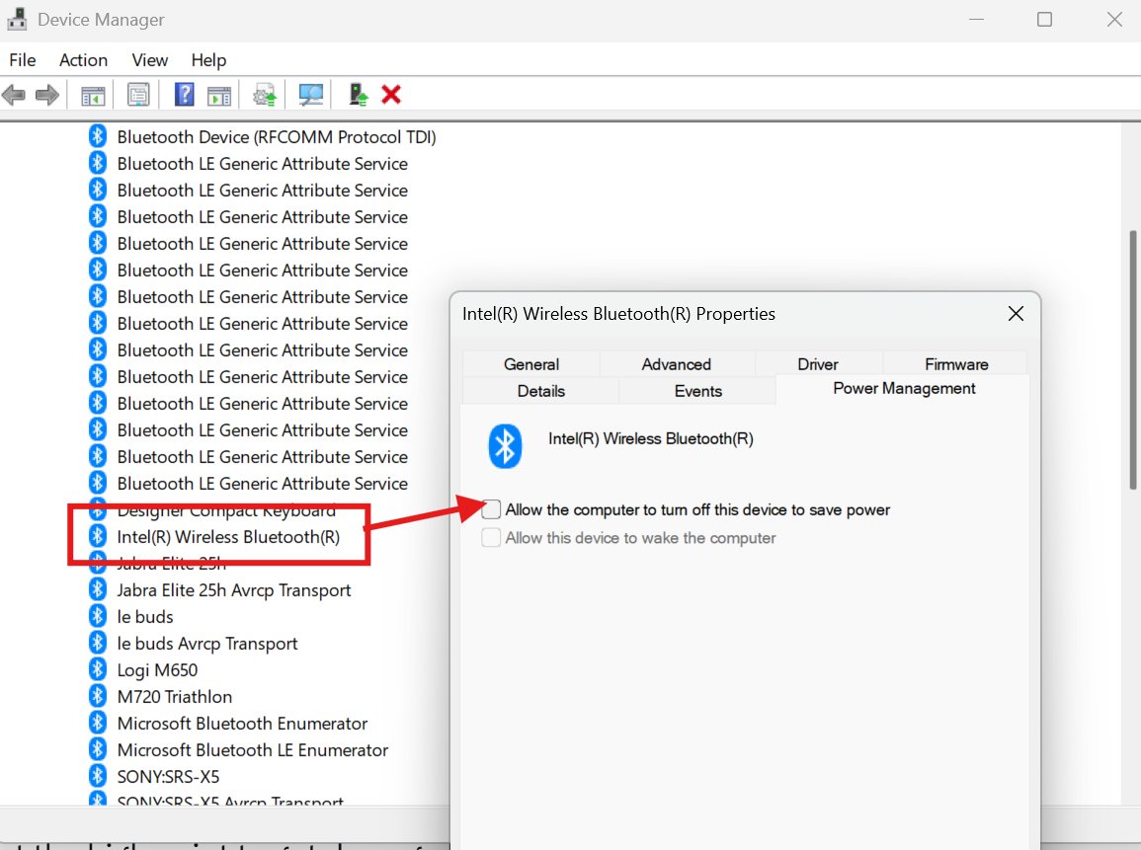This screenshot has width=1141, height=850.
Task: Click the Bluetooth icon beside SONY:SRS-X5
Action: tap(98, 777)
